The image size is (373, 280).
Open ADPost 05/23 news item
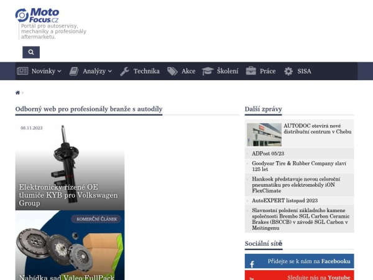click(x=268, y=154)
